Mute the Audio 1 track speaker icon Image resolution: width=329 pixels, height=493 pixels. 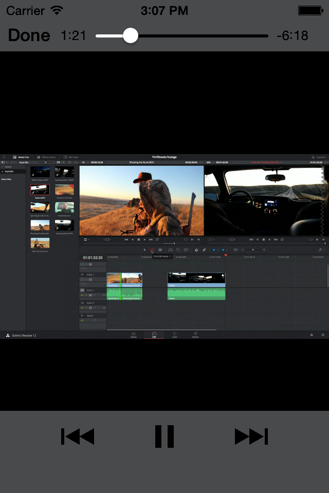82,295
